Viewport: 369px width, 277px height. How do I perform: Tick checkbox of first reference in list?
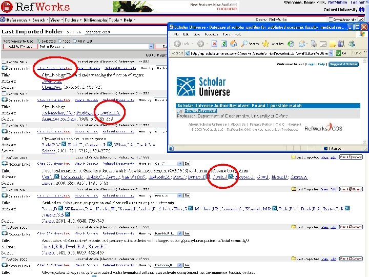click(4, 62)
